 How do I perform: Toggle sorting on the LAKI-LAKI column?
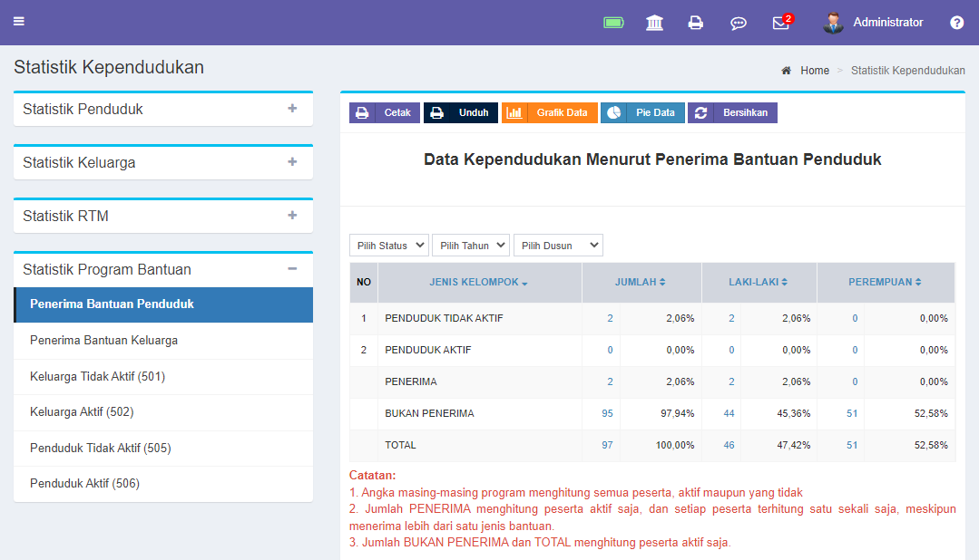[759, 282]
